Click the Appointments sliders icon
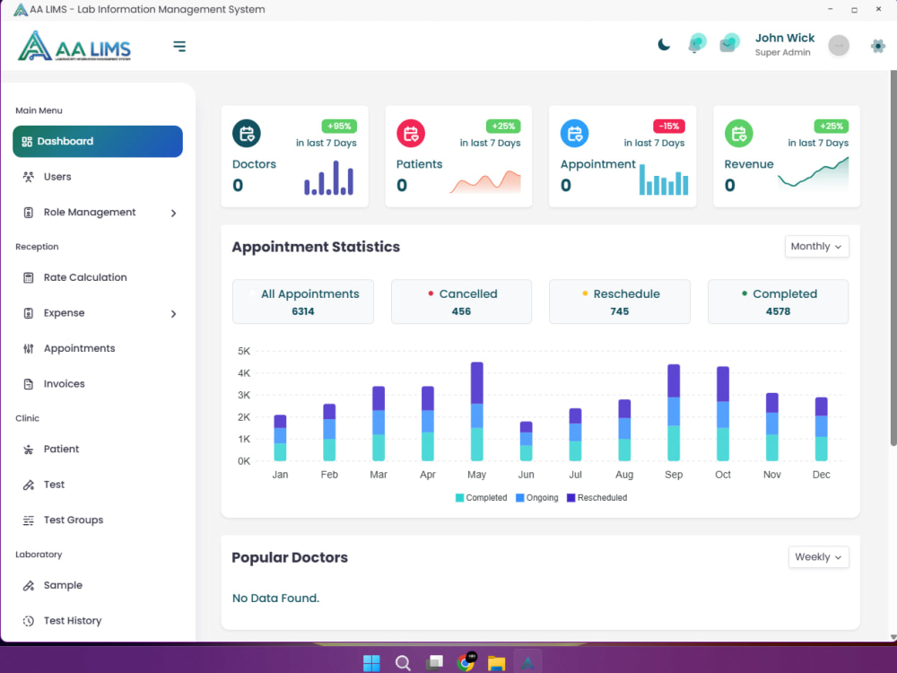The width and height of the screenshot is (897, 673). tap(28, 348)
